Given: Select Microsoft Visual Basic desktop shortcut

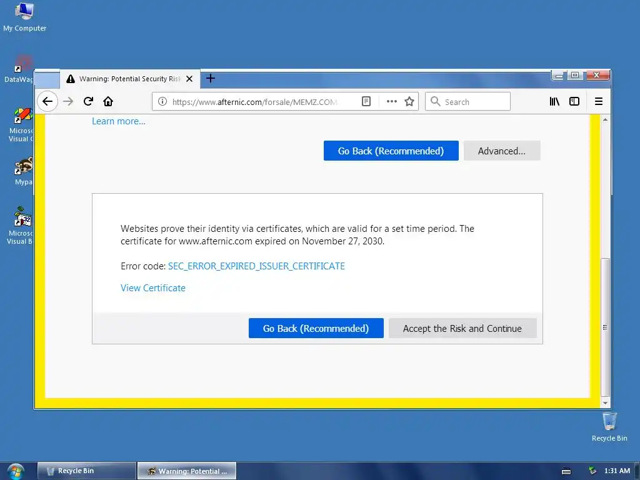Looking at the screenshot, I should (x=19, y=226).
